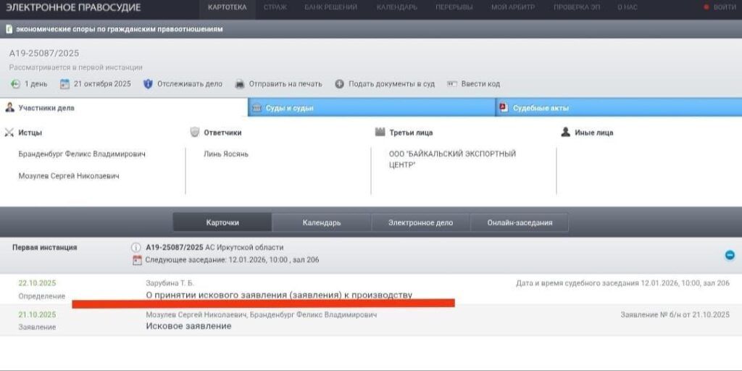Select the Календарь view button
This screenshot has height=371, width=742.
(321, 222)
